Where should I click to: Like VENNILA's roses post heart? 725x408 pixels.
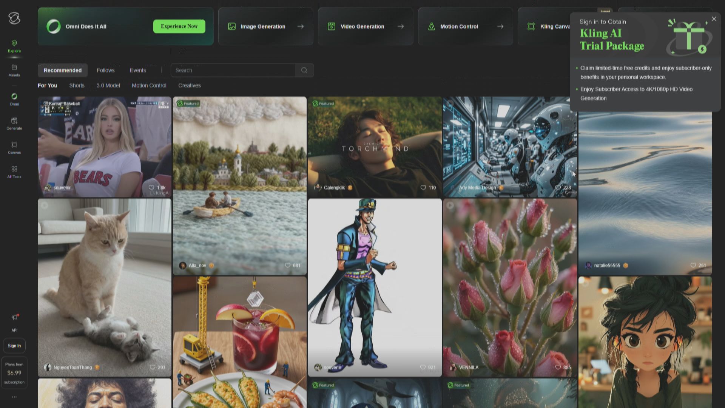coord(558,367)
